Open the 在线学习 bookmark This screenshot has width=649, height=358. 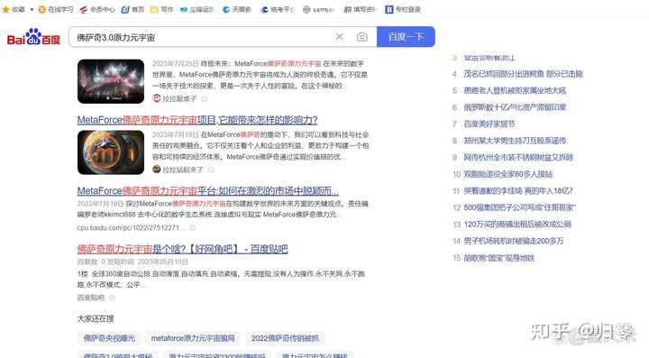tap(56, 9)
